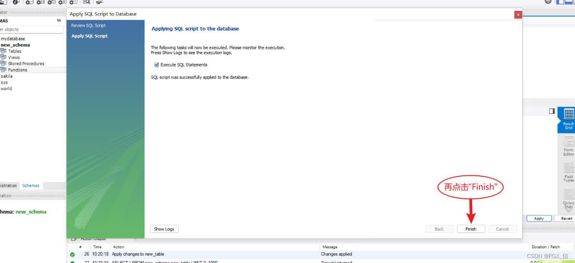Open the Functions node under new_schema
Viewport: 575px width, 263px height.
coord(18,70)
